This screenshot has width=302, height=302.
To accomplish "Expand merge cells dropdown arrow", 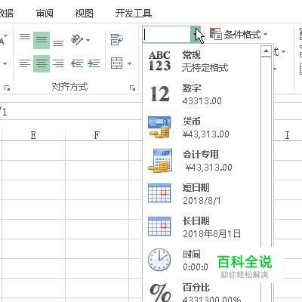I will click(129, 63).
